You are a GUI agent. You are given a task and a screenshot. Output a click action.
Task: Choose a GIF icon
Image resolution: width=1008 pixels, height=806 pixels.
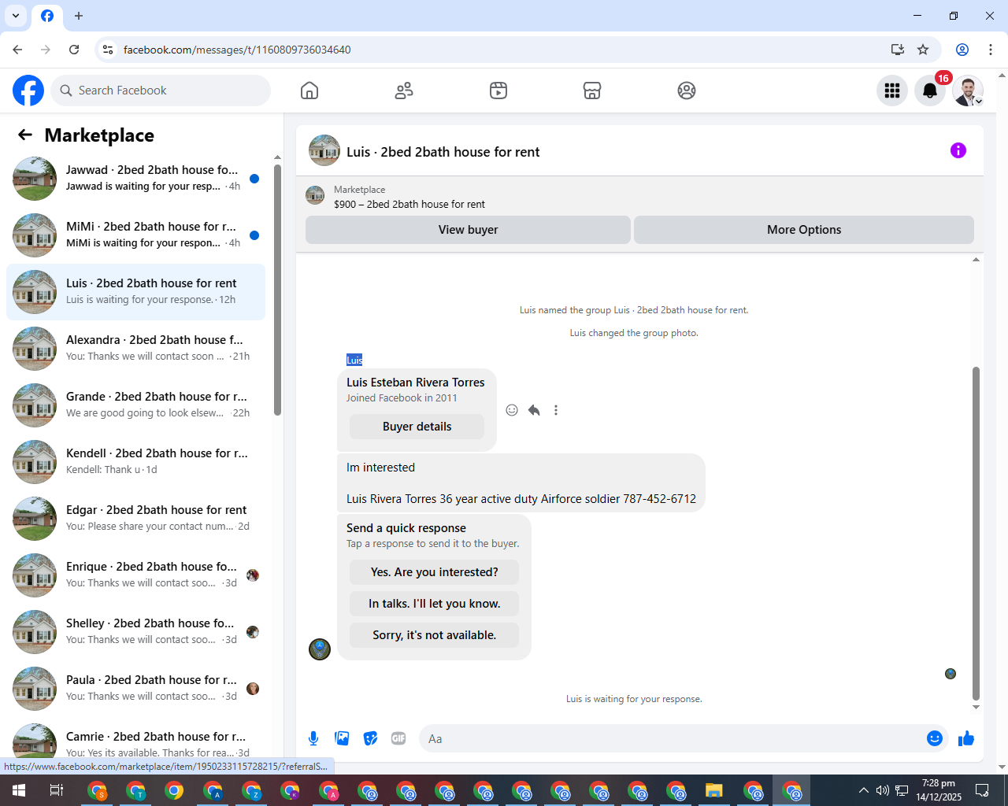click(x=398, y=738)
